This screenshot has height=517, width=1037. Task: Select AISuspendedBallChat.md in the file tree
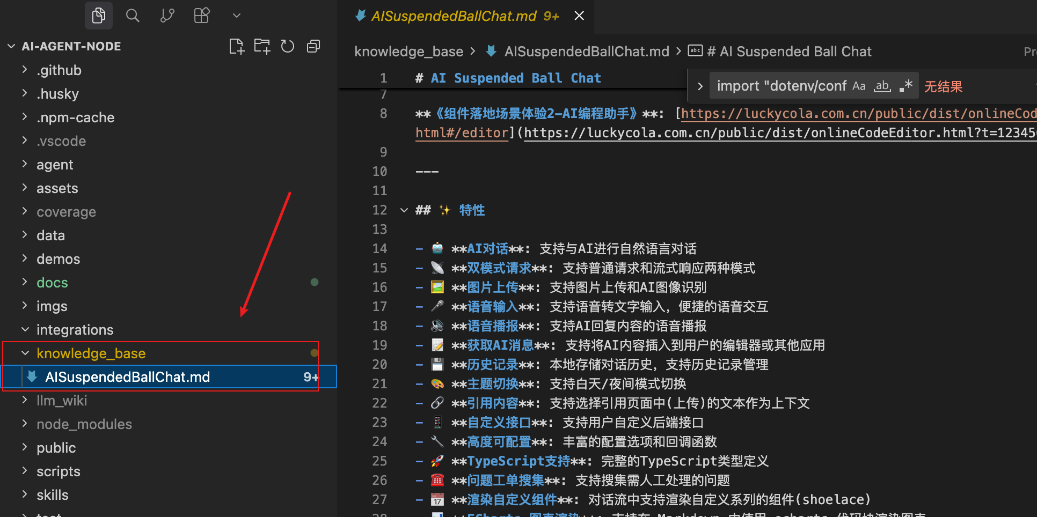pos(169,377)
